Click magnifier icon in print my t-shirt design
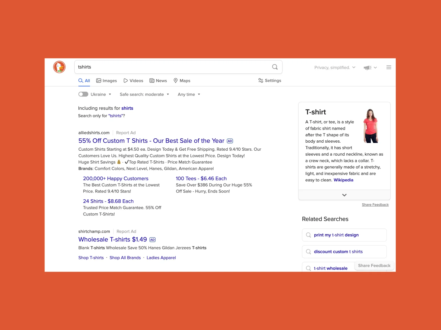441x330 pixels. [x=308, y=235]
